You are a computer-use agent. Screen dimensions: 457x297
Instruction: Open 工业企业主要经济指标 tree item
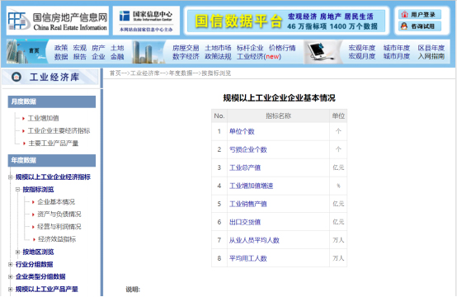click(59, 130)
